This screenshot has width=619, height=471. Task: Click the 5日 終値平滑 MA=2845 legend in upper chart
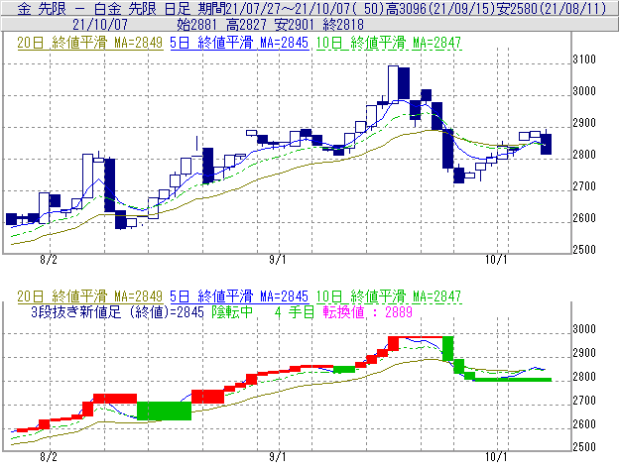239,43
